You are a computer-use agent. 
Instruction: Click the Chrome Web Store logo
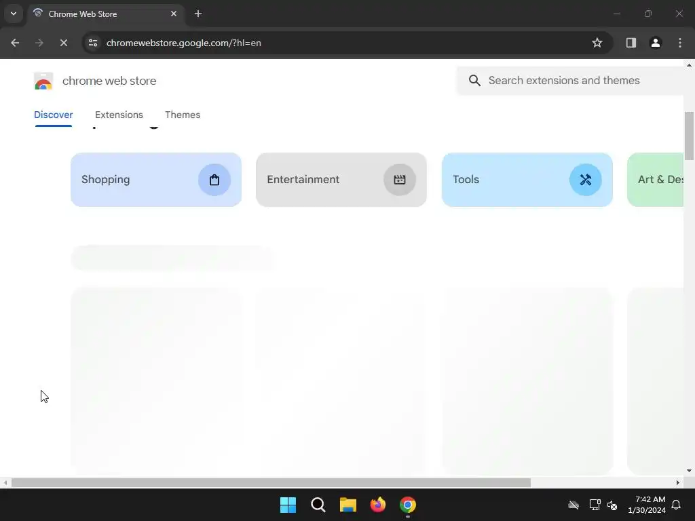pyautogui.click(x=43, y=81)
